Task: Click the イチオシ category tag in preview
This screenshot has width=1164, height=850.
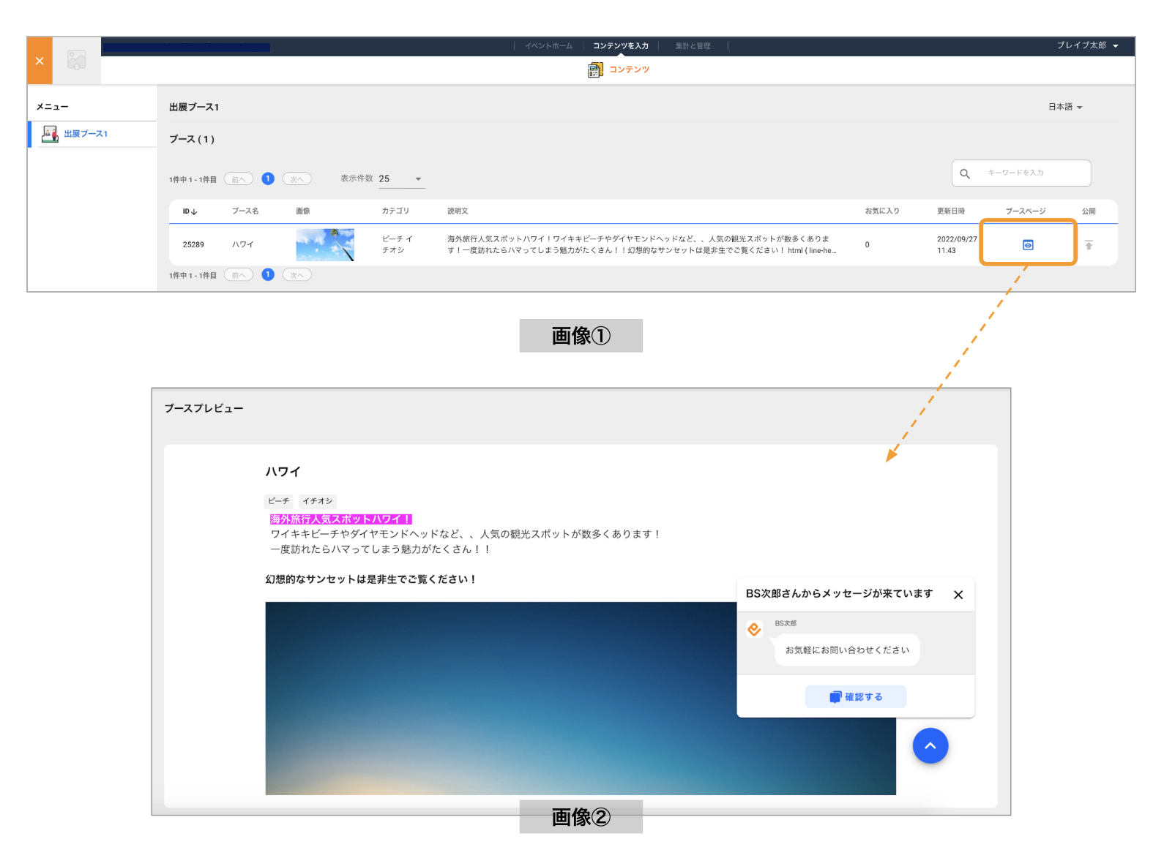Action: 318,501
